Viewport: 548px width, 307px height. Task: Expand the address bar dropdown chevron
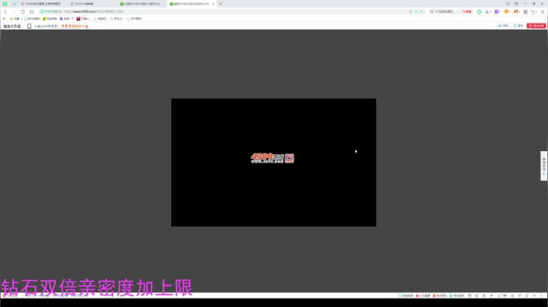[422, 11]
